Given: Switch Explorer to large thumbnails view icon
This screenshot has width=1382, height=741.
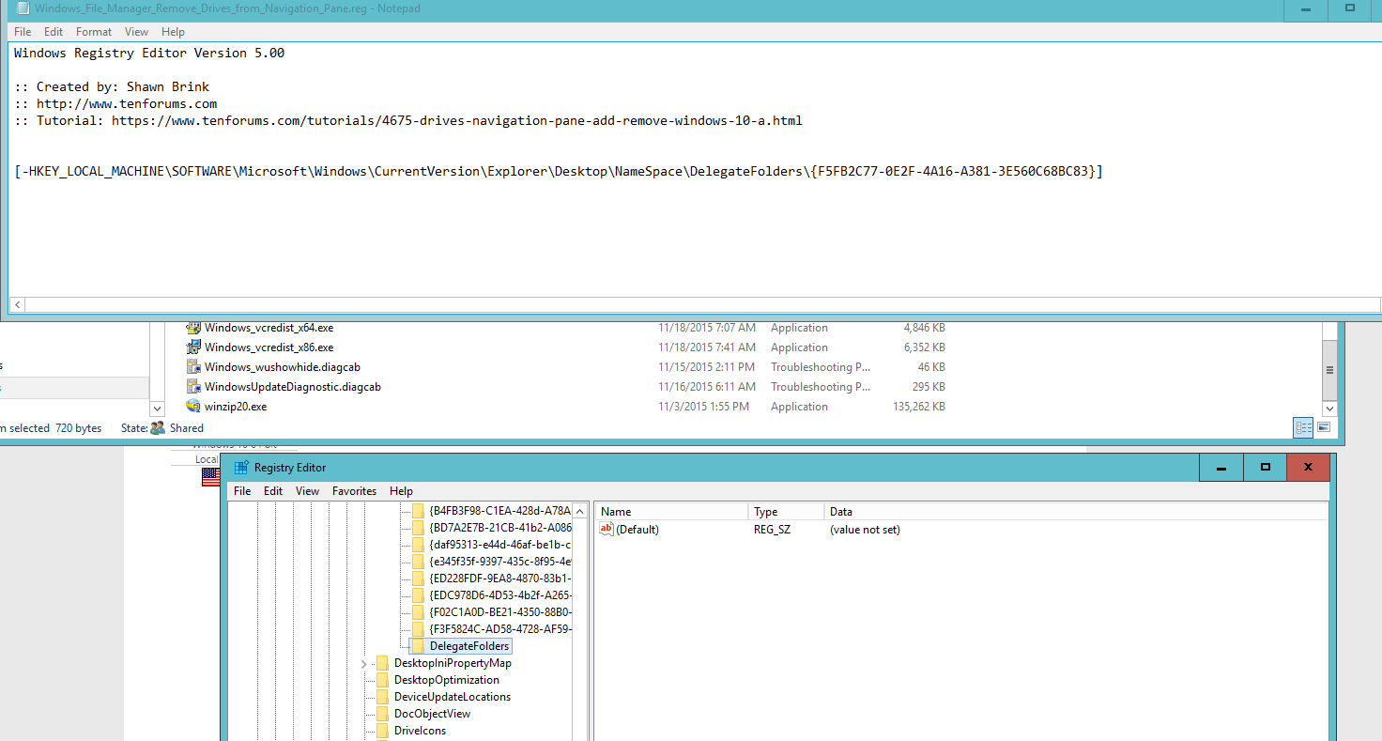Looking at the screenshot, I should (x=1324, y=427).
